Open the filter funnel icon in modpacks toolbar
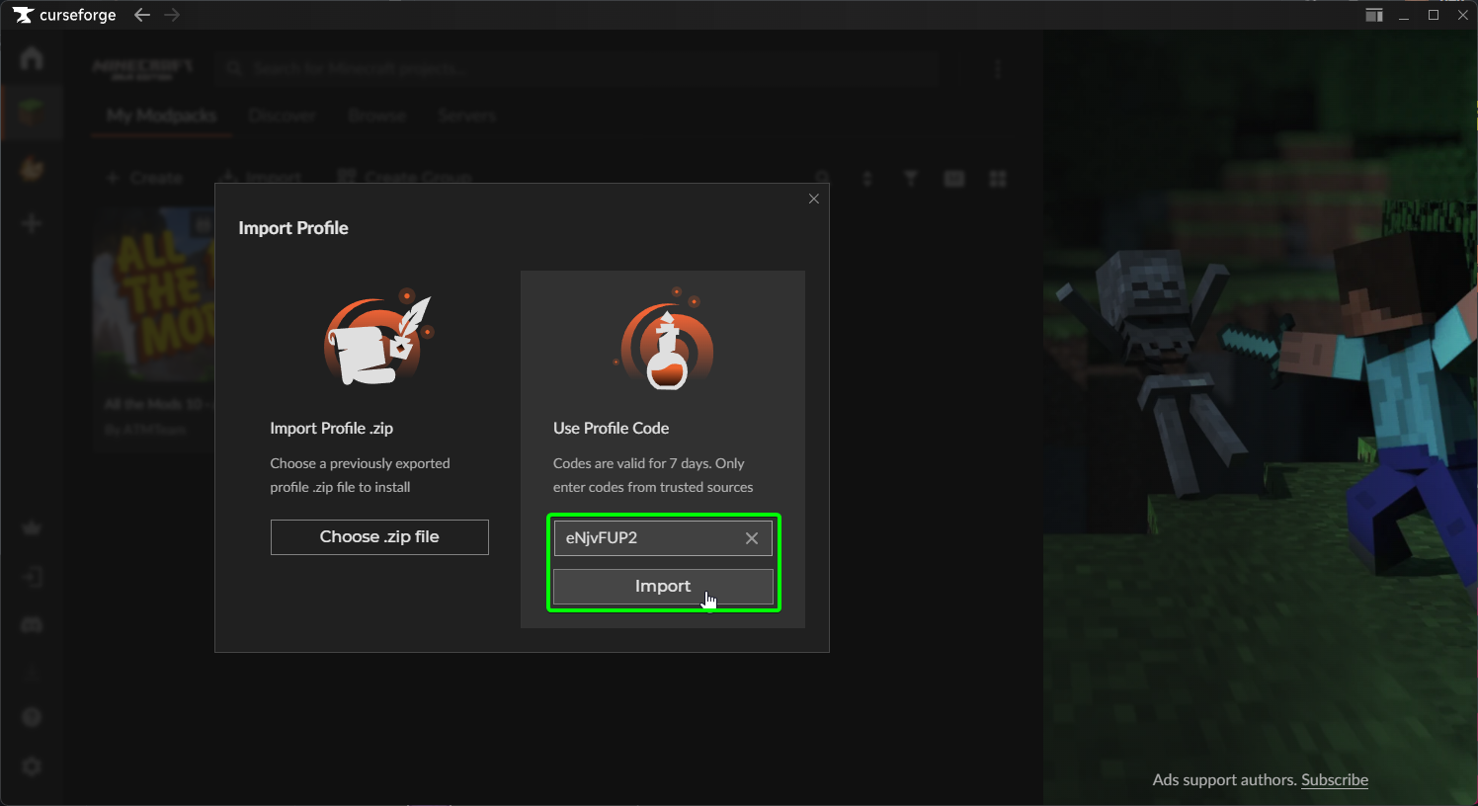 (x=911, y=179)
